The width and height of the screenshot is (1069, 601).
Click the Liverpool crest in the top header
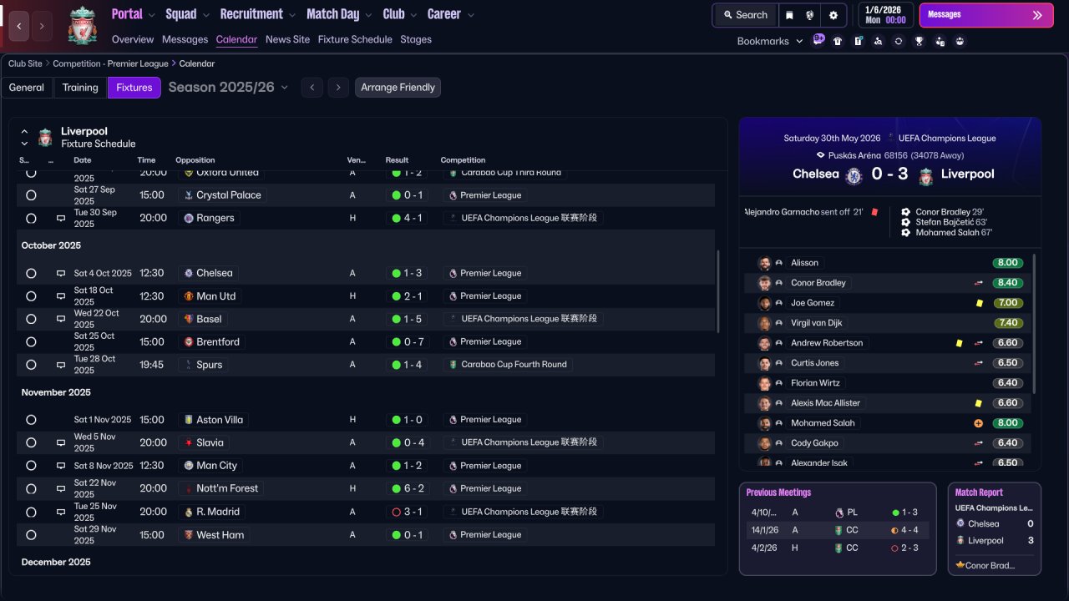click(x=82, y=25)
